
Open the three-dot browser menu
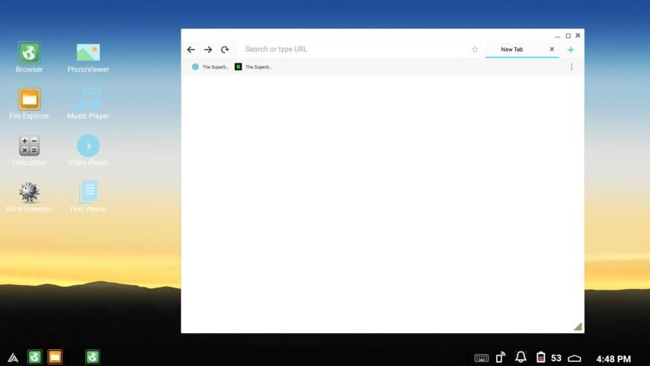[x=572, y=67]
